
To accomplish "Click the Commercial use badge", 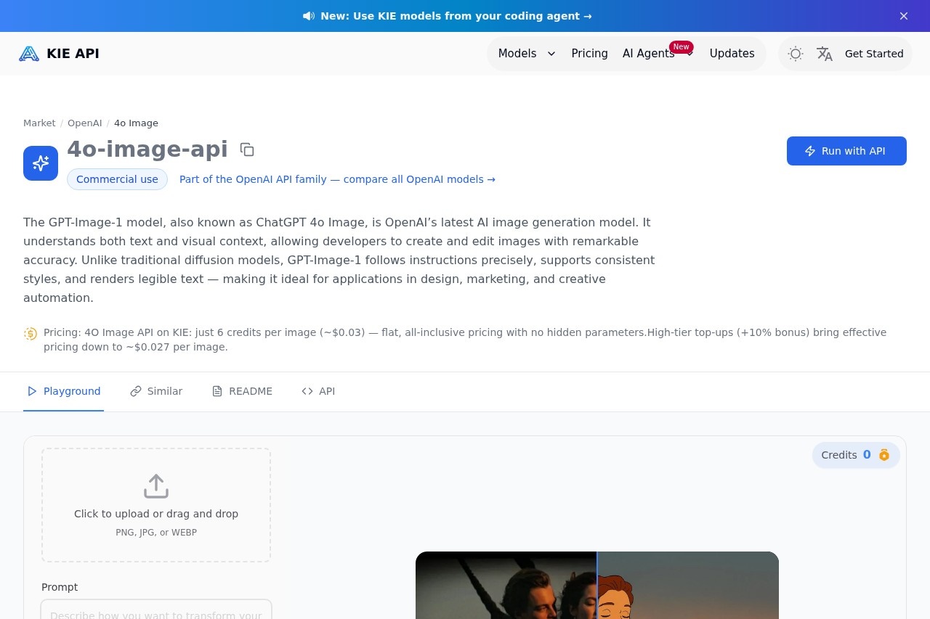I will point(117,179).
